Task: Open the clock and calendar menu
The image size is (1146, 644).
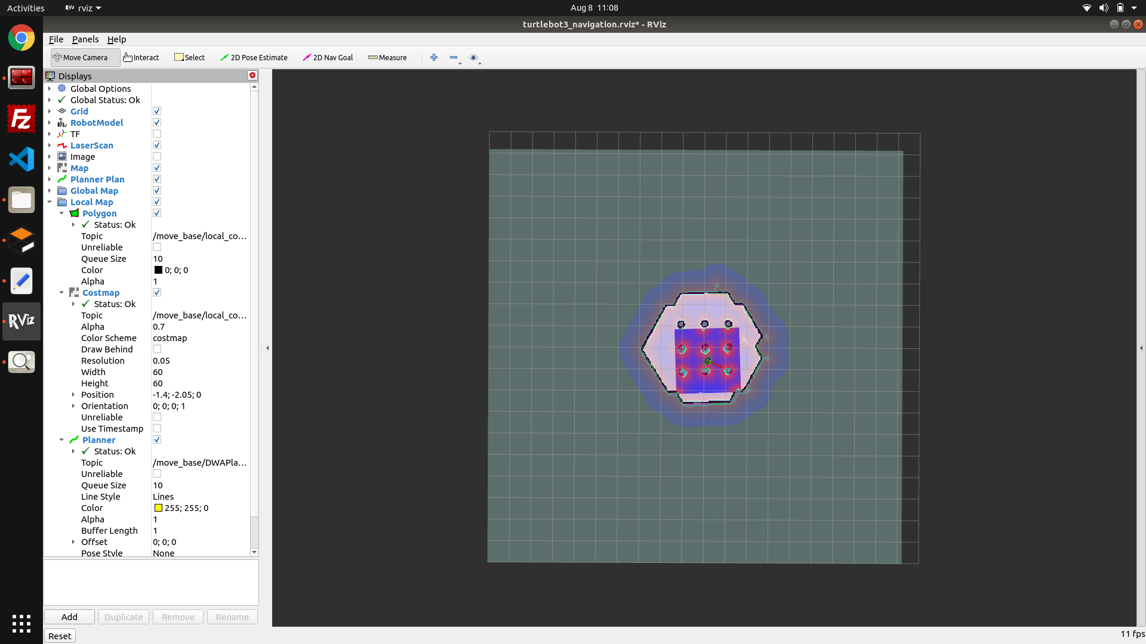Action: click(x=594, y=8)
